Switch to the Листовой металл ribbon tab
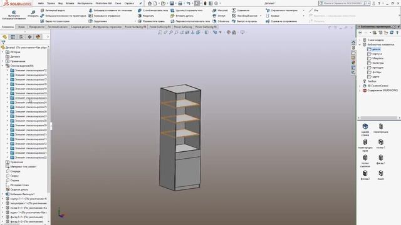The width and height of the screenshot is (401, 225). pos(58,27)
